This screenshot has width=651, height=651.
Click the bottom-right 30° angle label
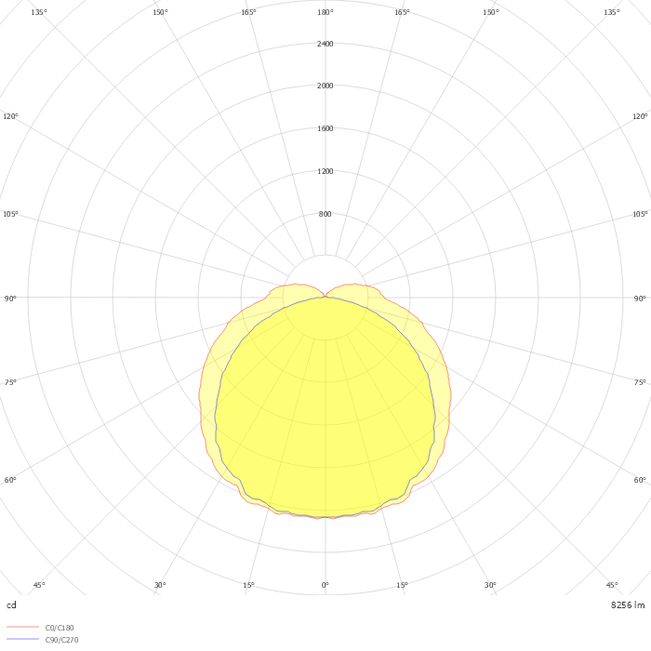[490, 585]
